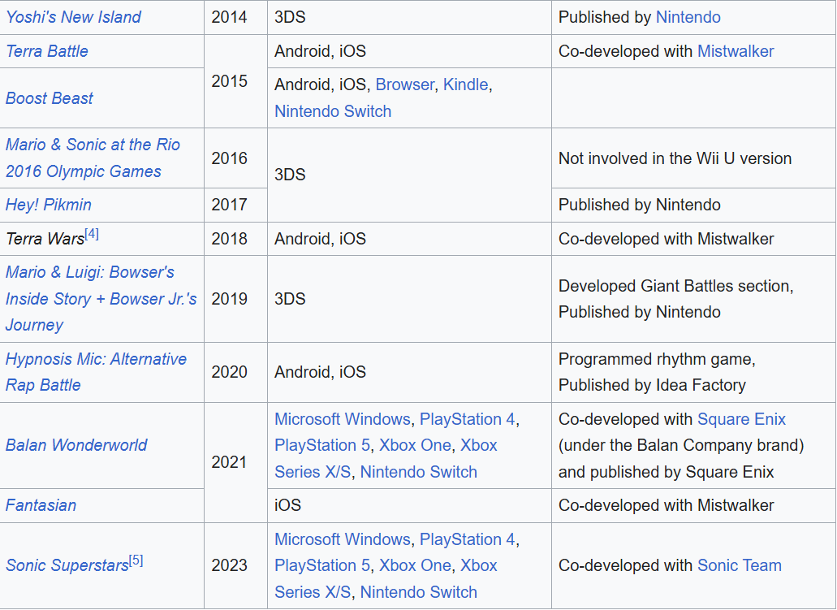
Task: Open citation [5] next to Sonic Superstars
Action: tap(136, 560)
